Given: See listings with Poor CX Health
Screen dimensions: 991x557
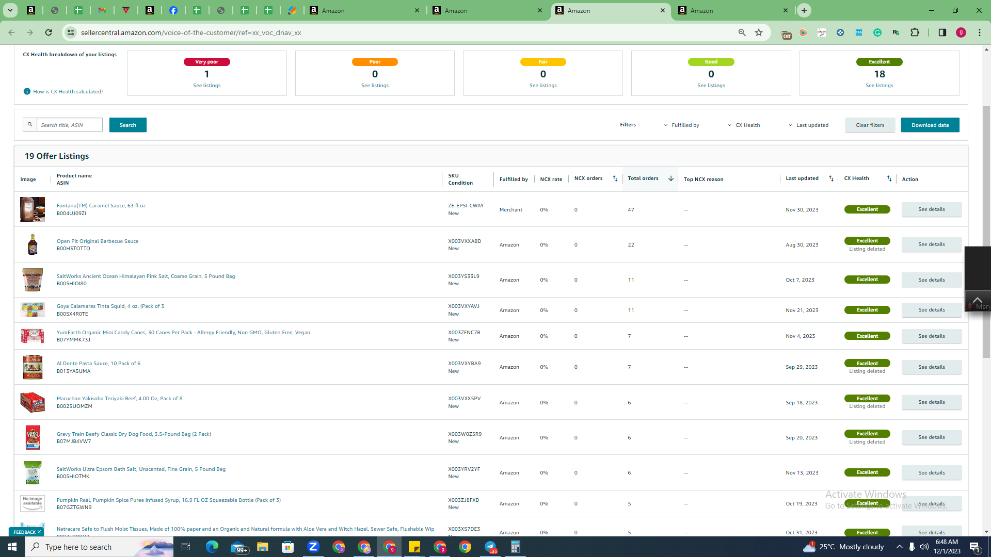Looking at the screenshot, I should (375, 86).
